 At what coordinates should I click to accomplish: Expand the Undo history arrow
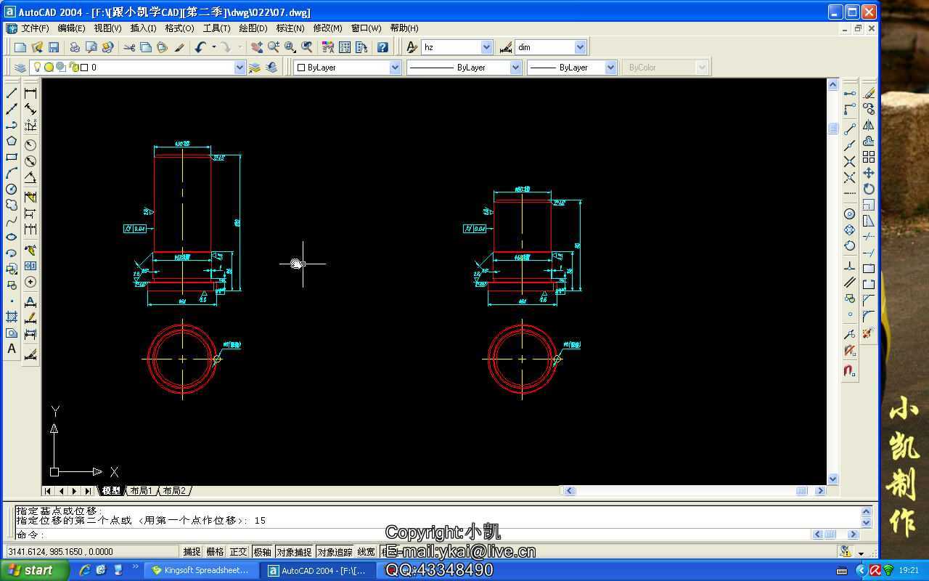213,47
